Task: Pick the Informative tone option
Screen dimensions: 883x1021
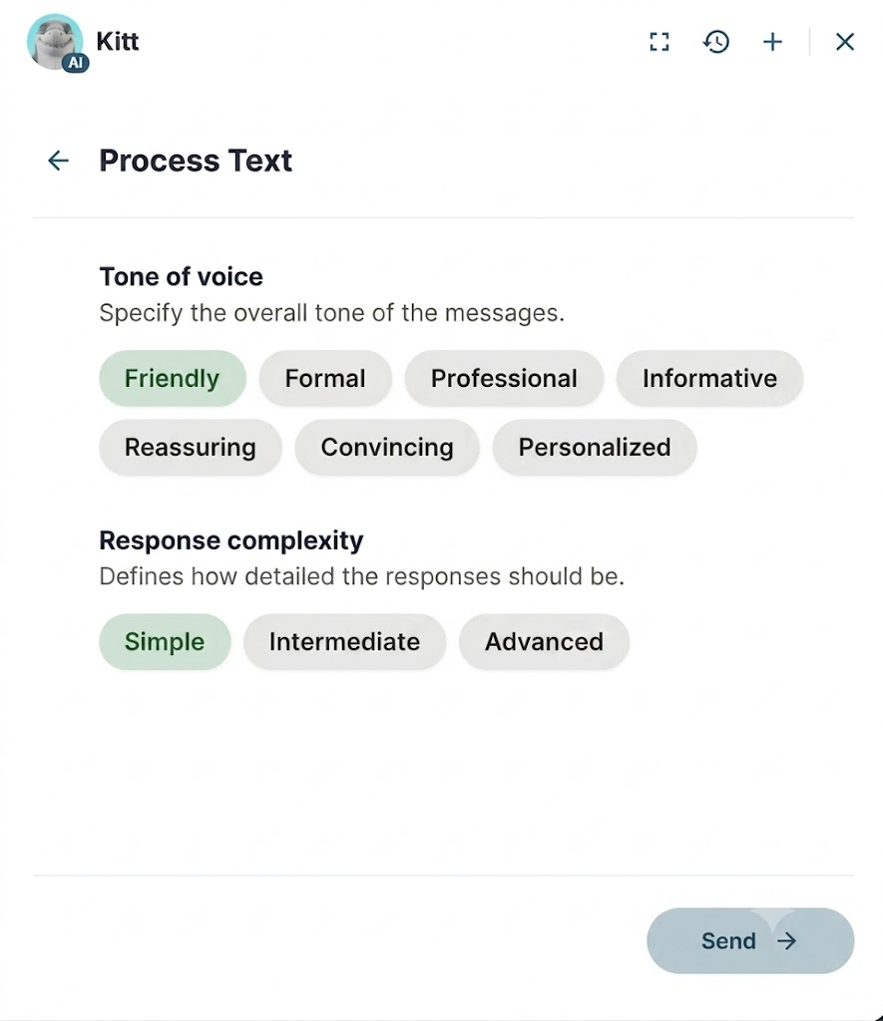Action: point(709,378)
